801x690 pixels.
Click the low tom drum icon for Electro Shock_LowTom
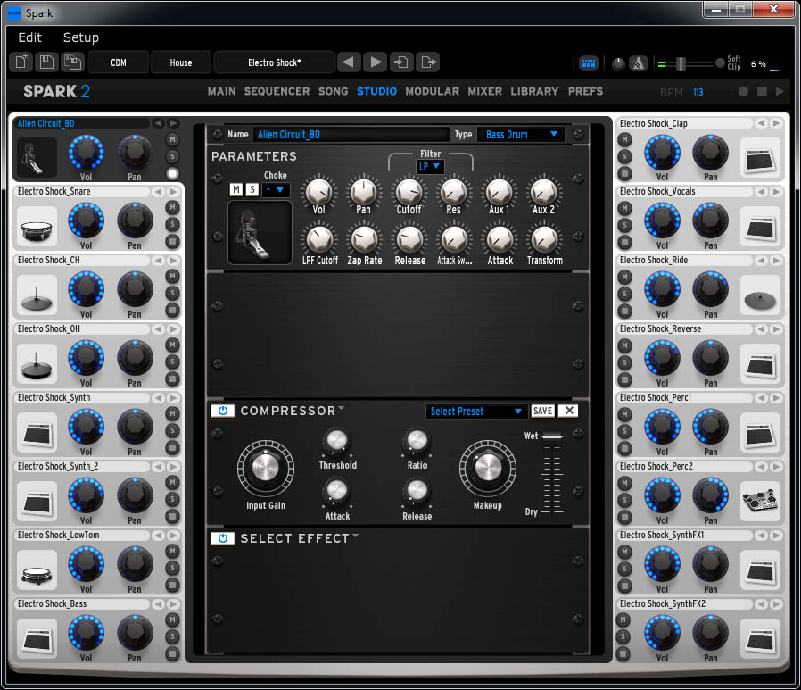tap(37, 569)
